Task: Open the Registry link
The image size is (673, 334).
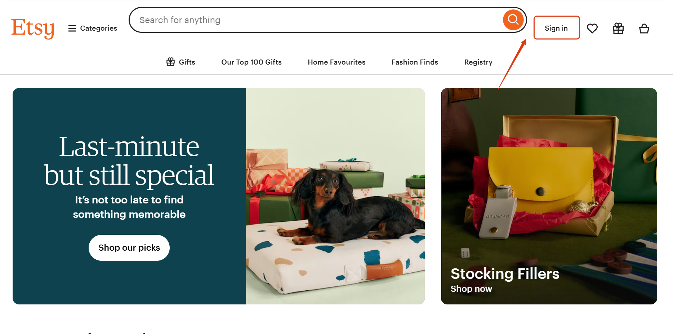Action: coord(478,62)
